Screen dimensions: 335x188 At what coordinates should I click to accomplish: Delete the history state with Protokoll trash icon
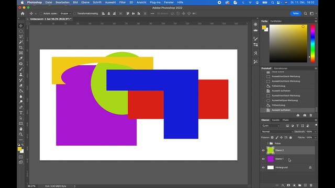[311, 115]
